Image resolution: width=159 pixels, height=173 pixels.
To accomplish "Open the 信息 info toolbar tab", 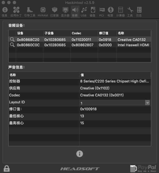I will (5, 12).
